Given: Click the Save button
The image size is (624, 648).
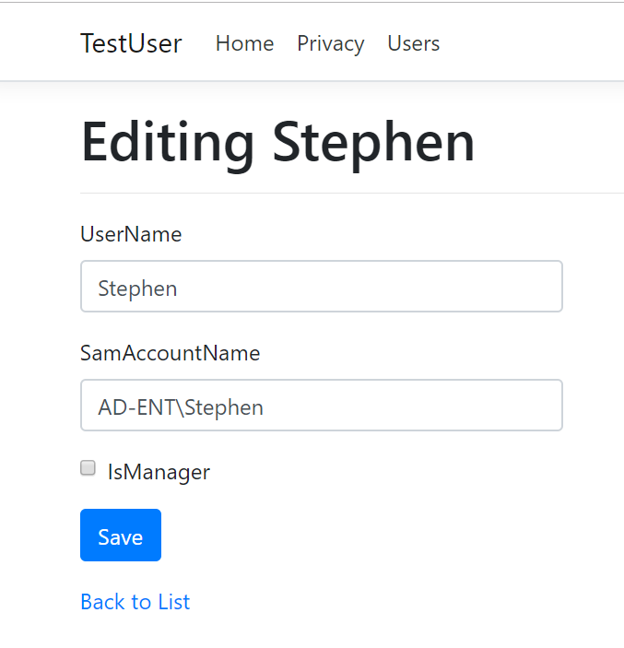Looking at the screenshot, I should (121, 536).
